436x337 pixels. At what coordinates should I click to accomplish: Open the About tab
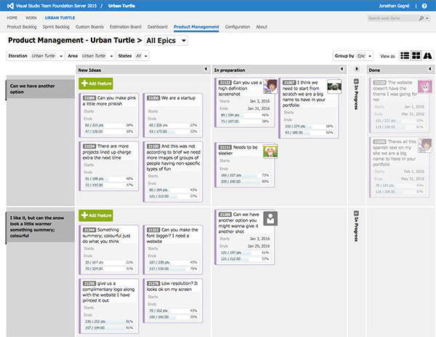click(x=262, y=27)
